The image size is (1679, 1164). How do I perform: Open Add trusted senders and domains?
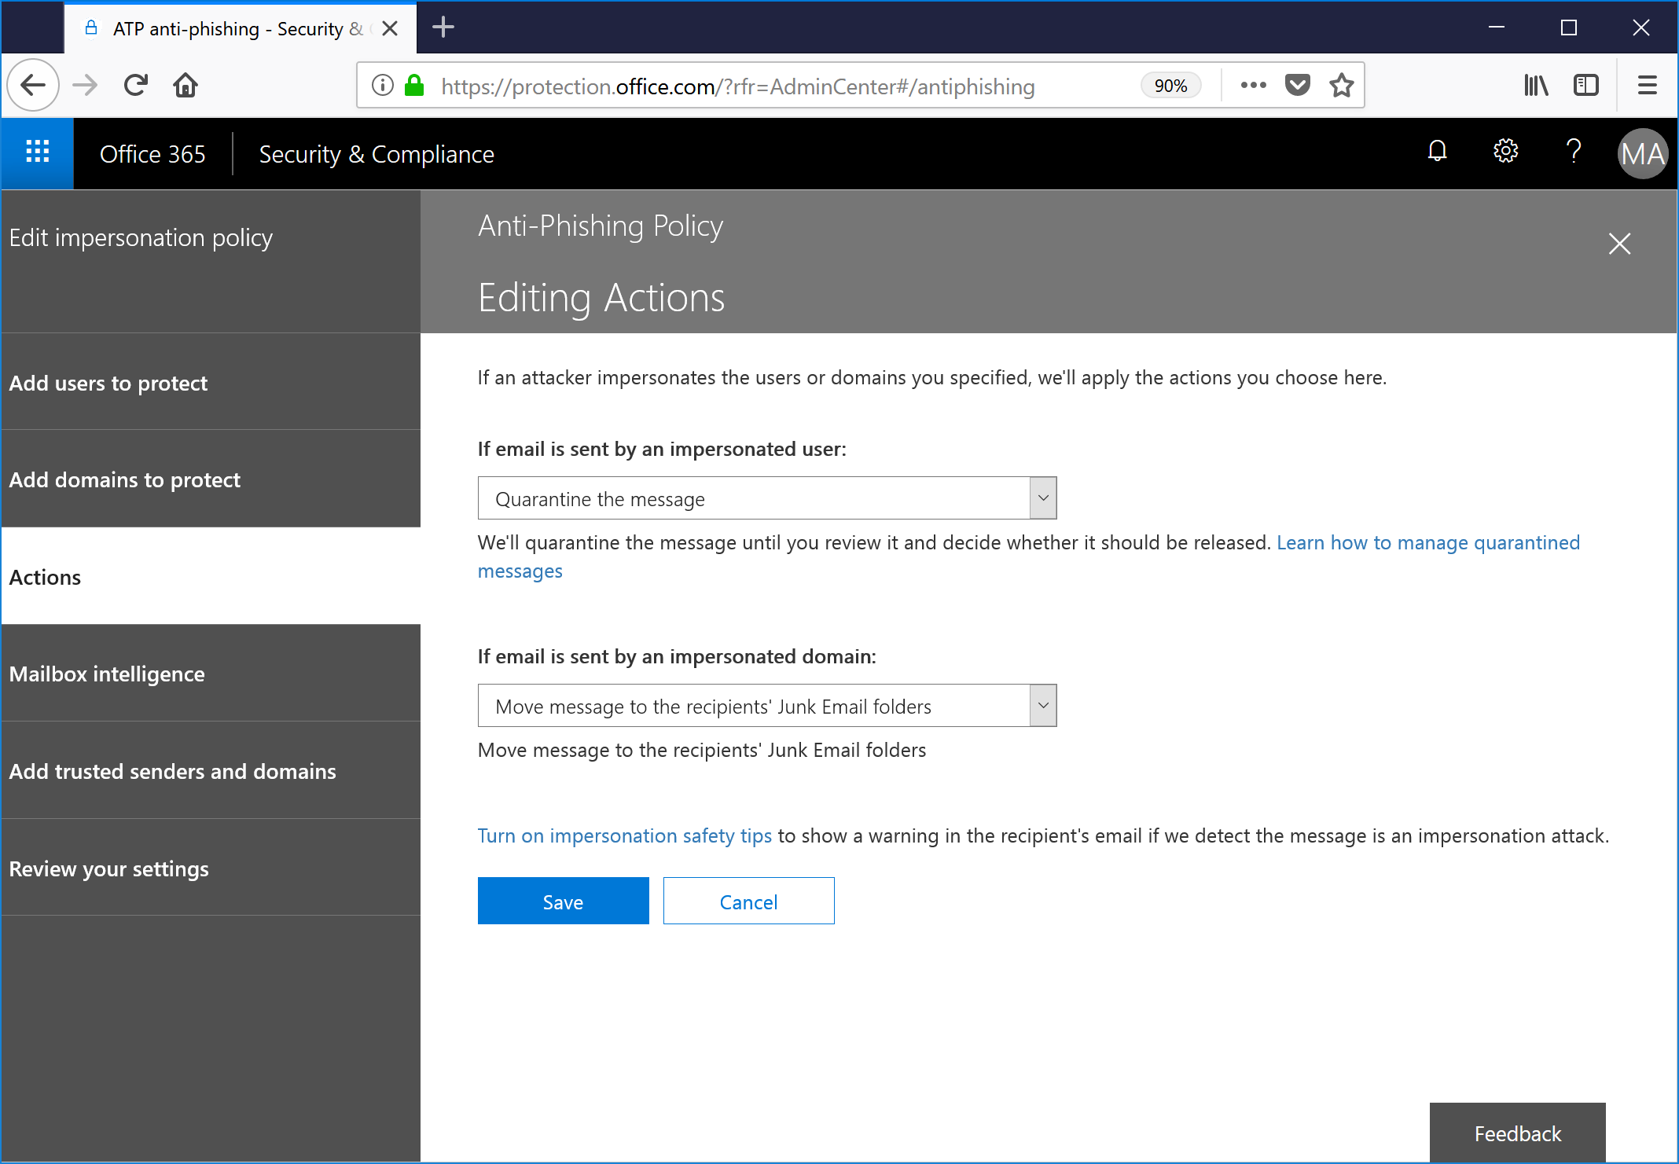pyautogui.click(x=172, y=771)
